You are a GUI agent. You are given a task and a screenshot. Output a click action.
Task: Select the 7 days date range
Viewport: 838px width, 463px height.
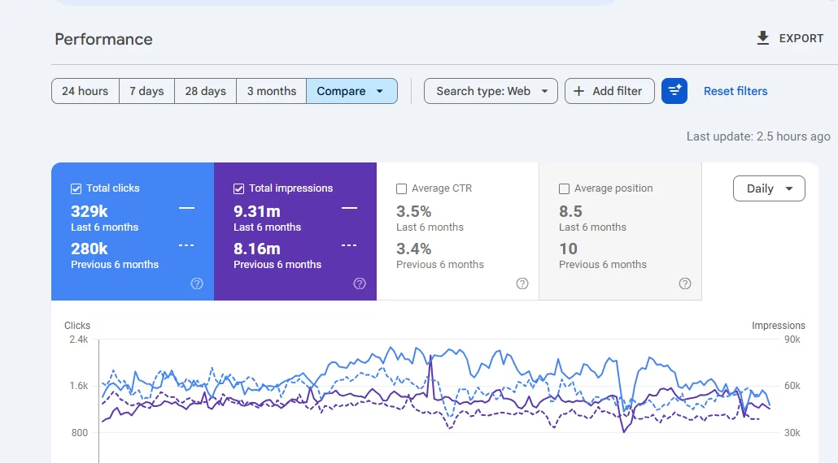(146, 91)
